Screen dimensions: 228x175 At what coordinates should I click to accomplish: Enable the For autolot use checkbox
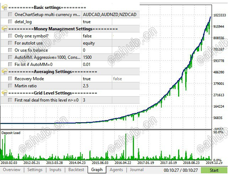coord(10,43)
